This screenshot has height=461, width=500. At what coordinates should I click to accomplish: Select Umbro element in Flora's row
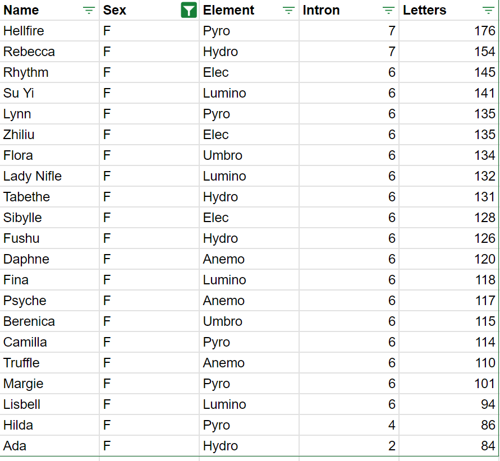(249, 155)
